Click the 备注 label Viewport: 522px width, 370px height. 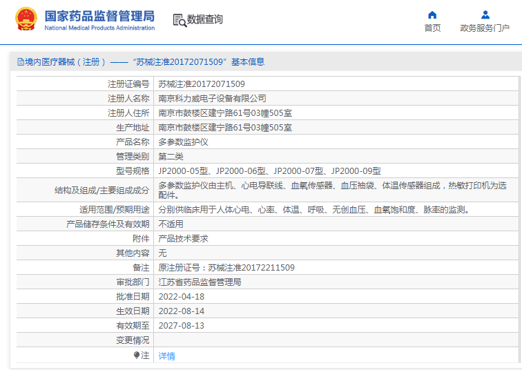pos(141,268)
